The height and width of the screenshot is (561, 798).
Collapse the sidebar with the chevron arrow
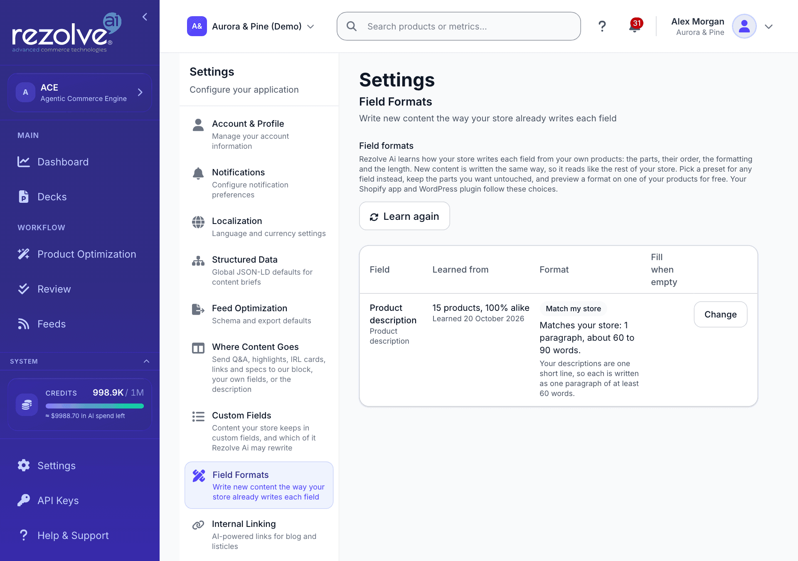click(x=145, y=17)
